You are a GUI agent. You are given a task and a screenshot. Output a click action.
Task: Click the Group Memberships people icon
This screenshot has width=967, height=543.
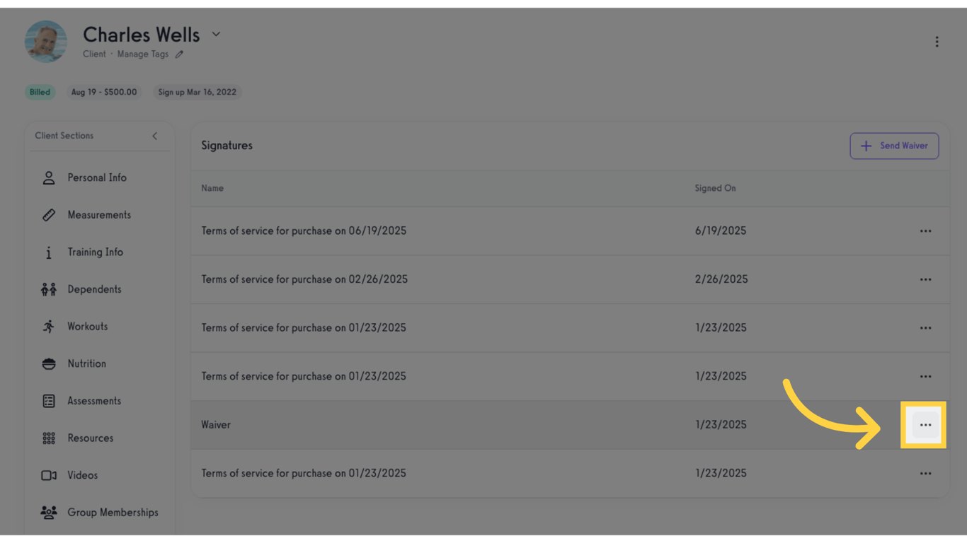click(x=48, y=512)
